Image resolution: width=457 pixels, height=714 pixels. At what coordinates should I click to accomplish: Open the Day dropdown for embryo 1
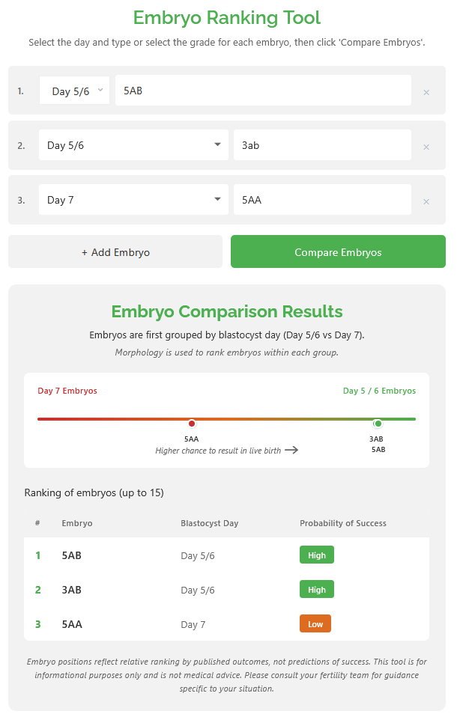click(x=74, y=89)
